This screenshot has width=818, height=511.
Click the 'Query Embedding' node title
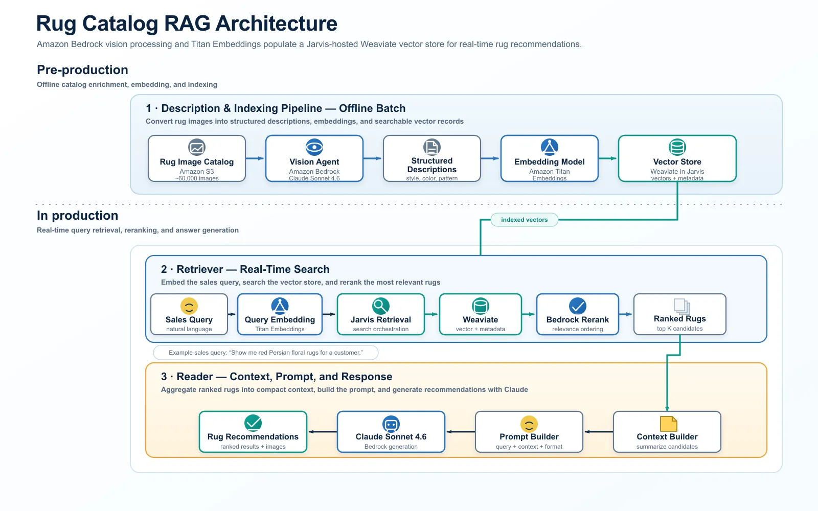pos(280,320)
